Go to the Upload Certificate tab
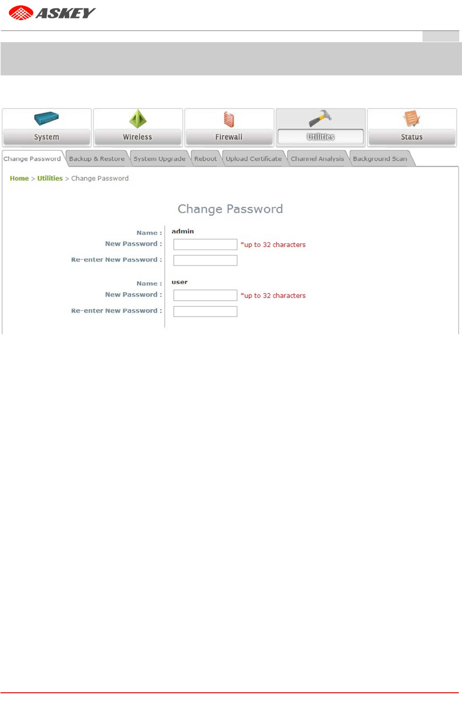The width and height of the screenshot is (462, 704). click(254, 159)
